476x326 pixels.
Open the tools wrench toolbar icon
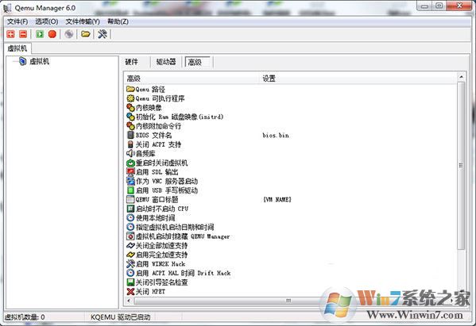click(103, 34)
